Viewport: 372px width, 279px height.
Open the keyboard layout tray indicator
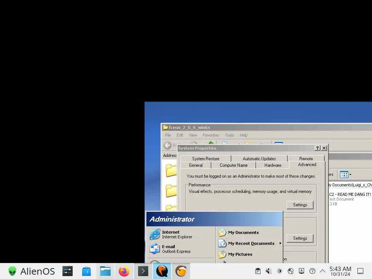coord(302,271)
